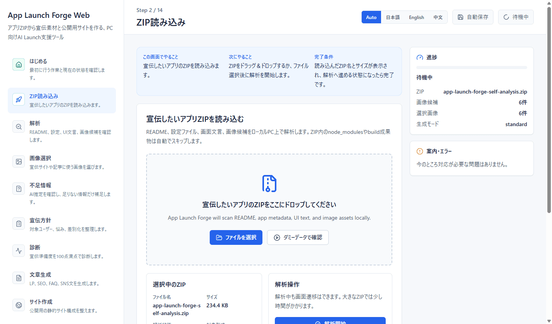
Task: Click the warning icon beside 案内・エラー
Action: [x=420, y=151]
